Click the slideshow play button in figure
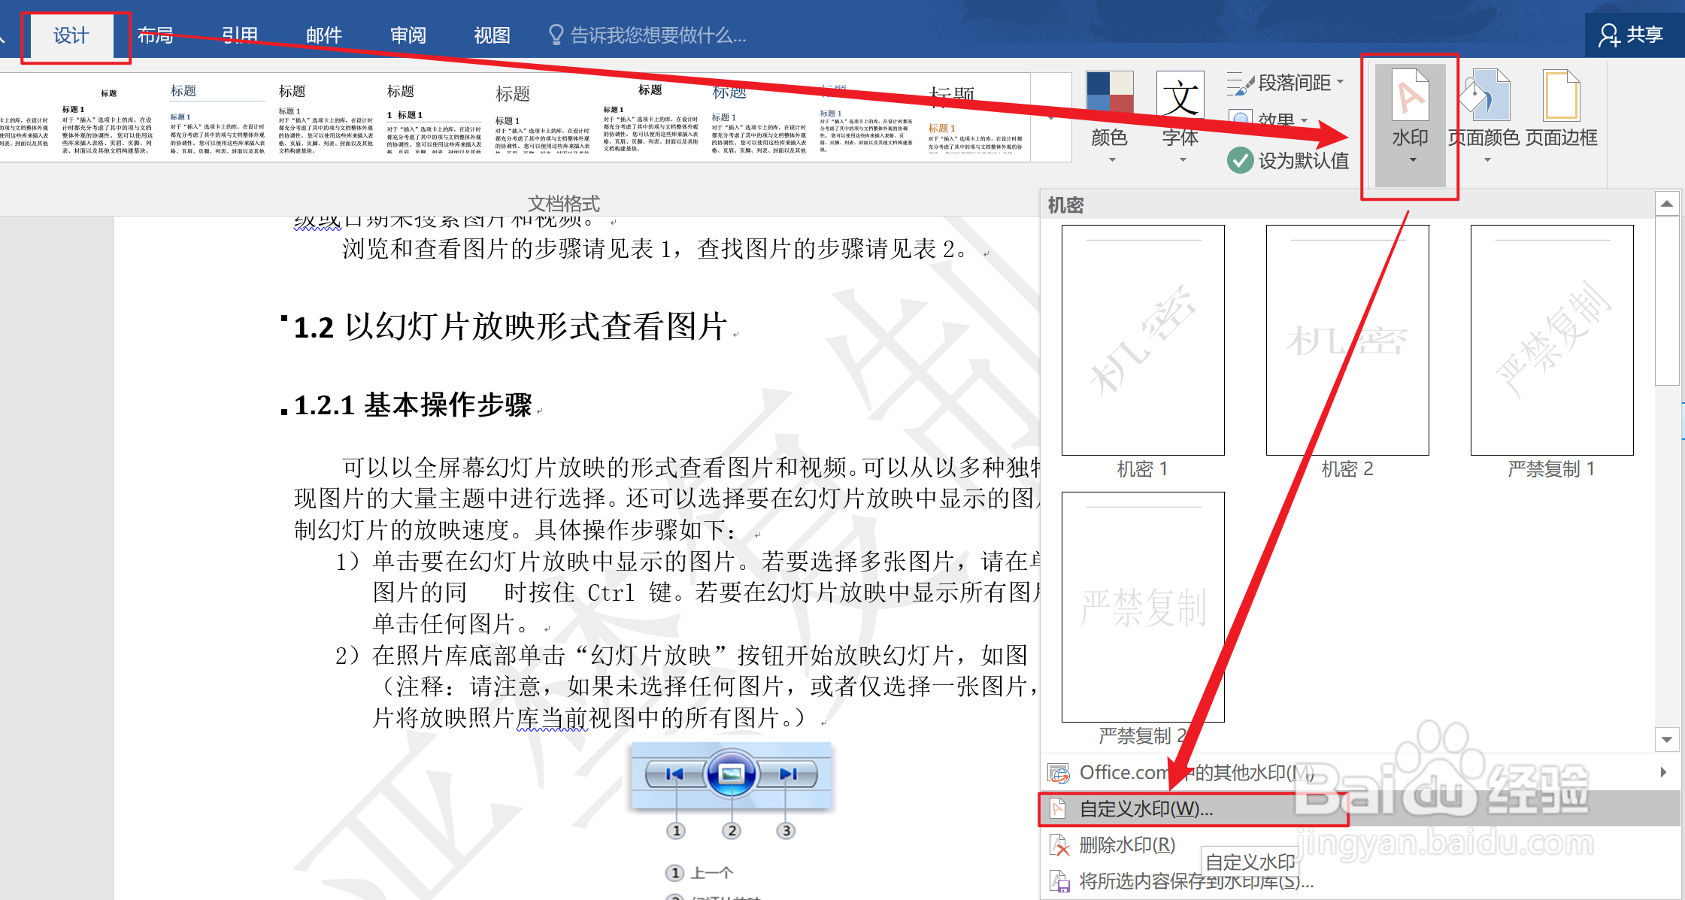The width and height of the screenshot is (1685, 900). [731, 774]
